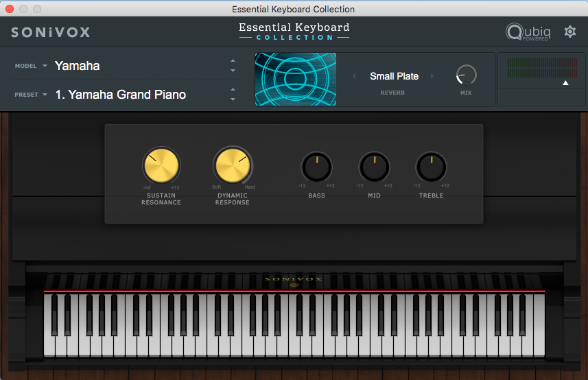The image size is (588, 380).
Task: Step to next preset with down arrow
Action: click(x=233, y=99)
